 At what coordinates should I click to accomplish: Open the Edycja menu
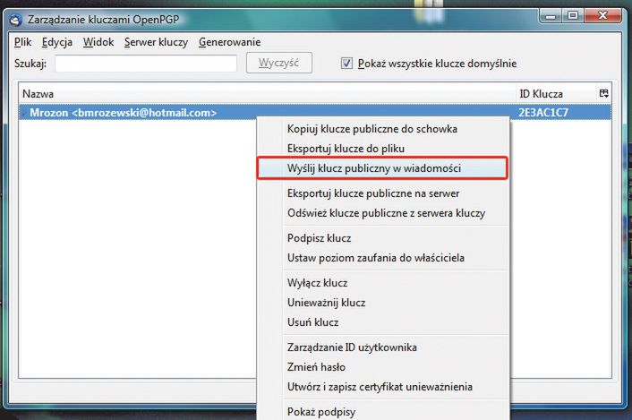point(56,42)
